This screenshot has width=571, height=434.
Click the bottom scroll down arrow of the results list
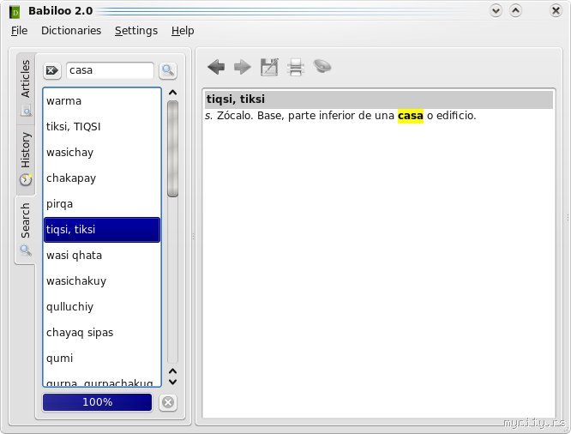pos(173,383)
